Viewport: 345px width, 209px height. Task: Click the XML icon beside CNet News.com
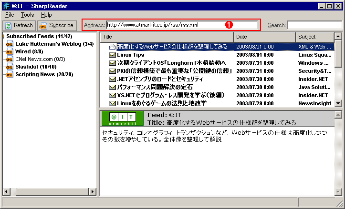pos(9,60)
